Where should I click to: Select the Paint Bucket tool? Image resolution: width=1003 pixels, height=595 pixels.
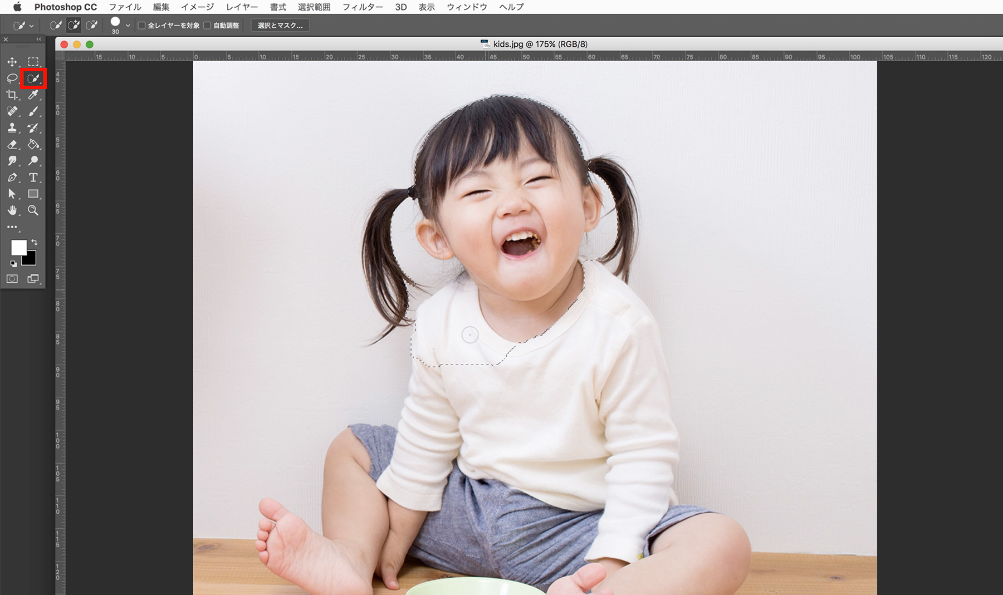tap(33, 145)
